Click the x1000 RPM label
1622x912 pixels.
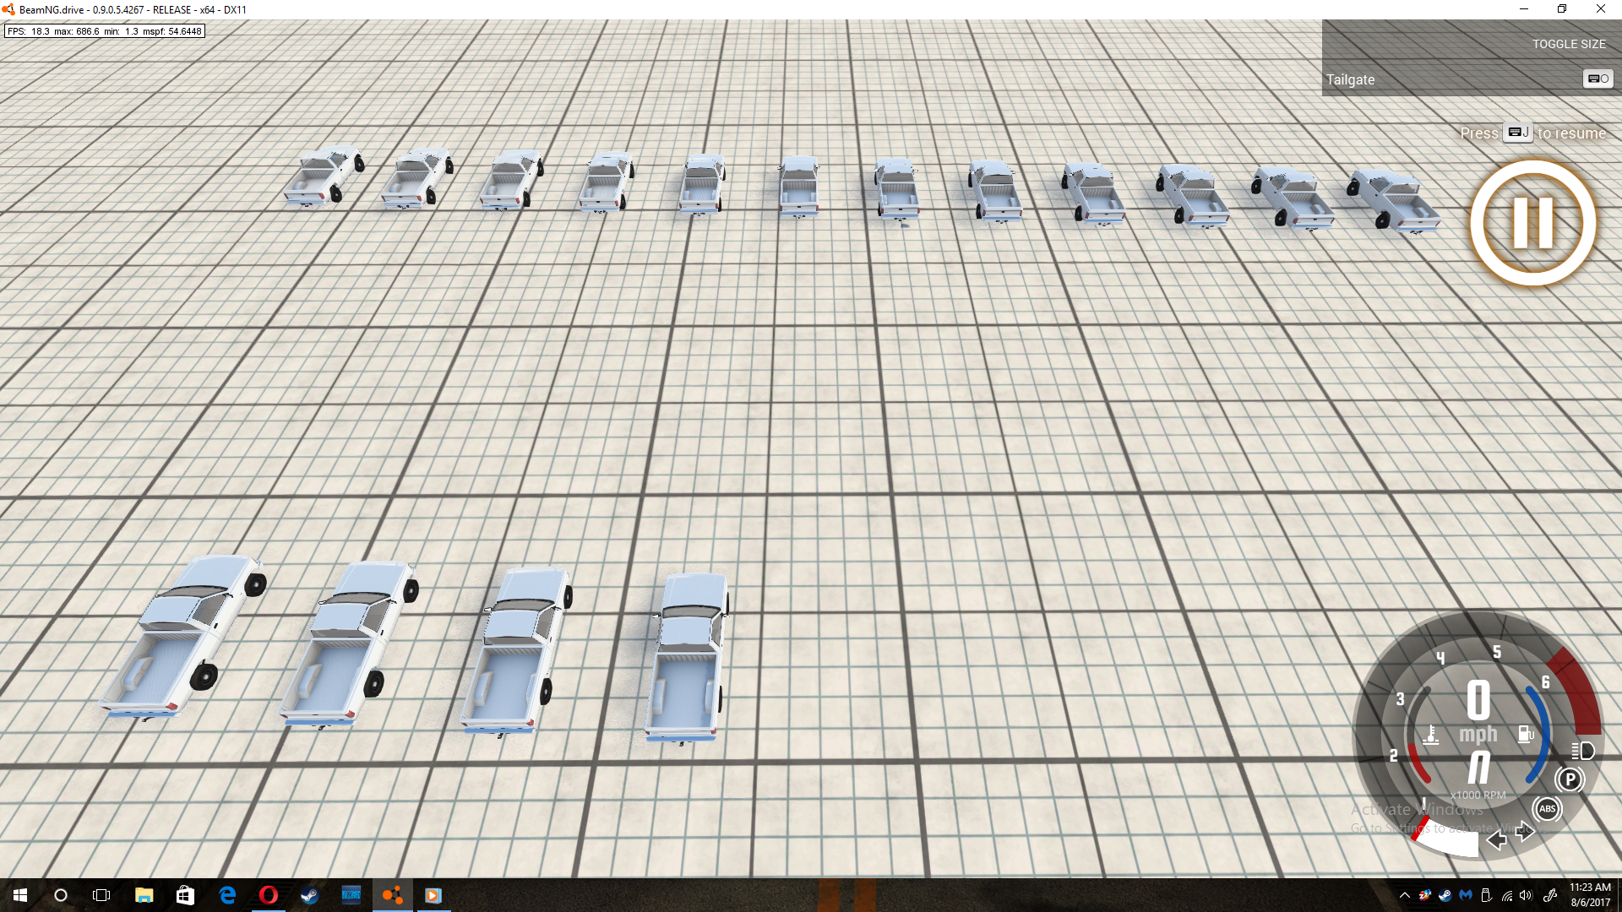point(1478,795)
